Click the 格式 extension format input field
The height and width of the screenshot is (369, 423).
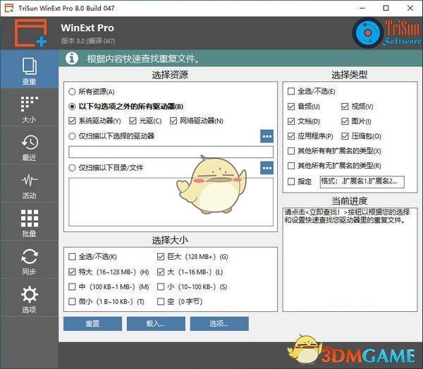361,181
